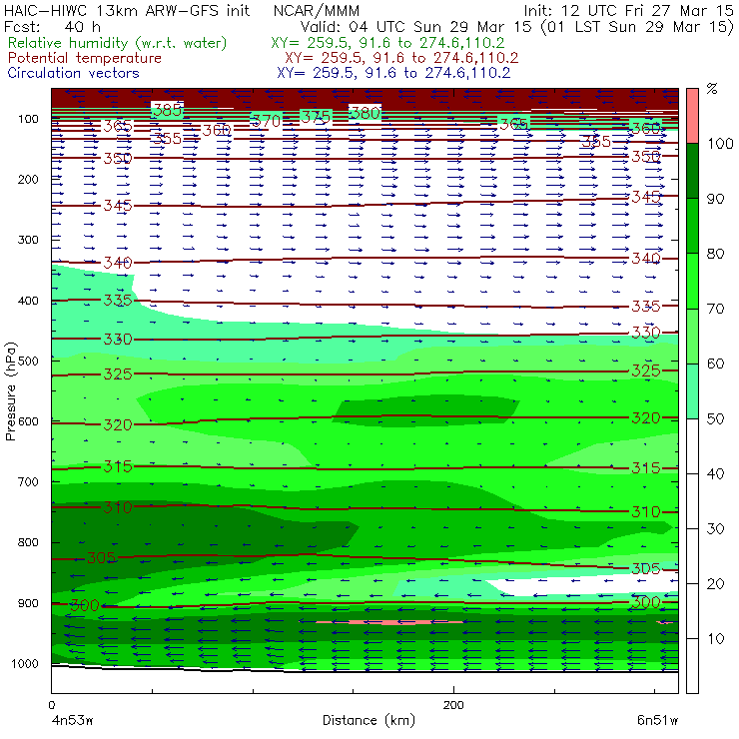Select the 200 hPa pressure tick label

point(28,179)
